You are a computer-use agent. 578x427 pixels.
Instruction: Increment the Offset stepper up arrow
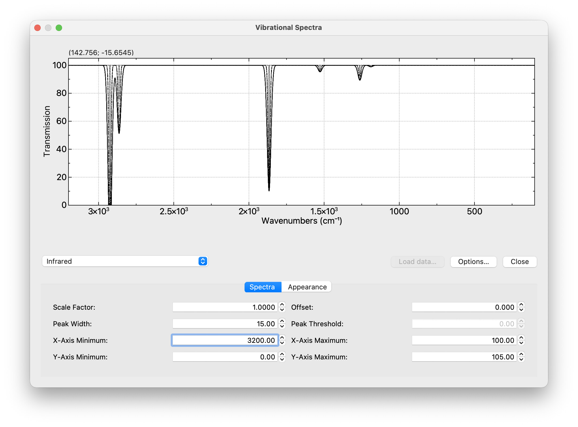click(521, 304)
